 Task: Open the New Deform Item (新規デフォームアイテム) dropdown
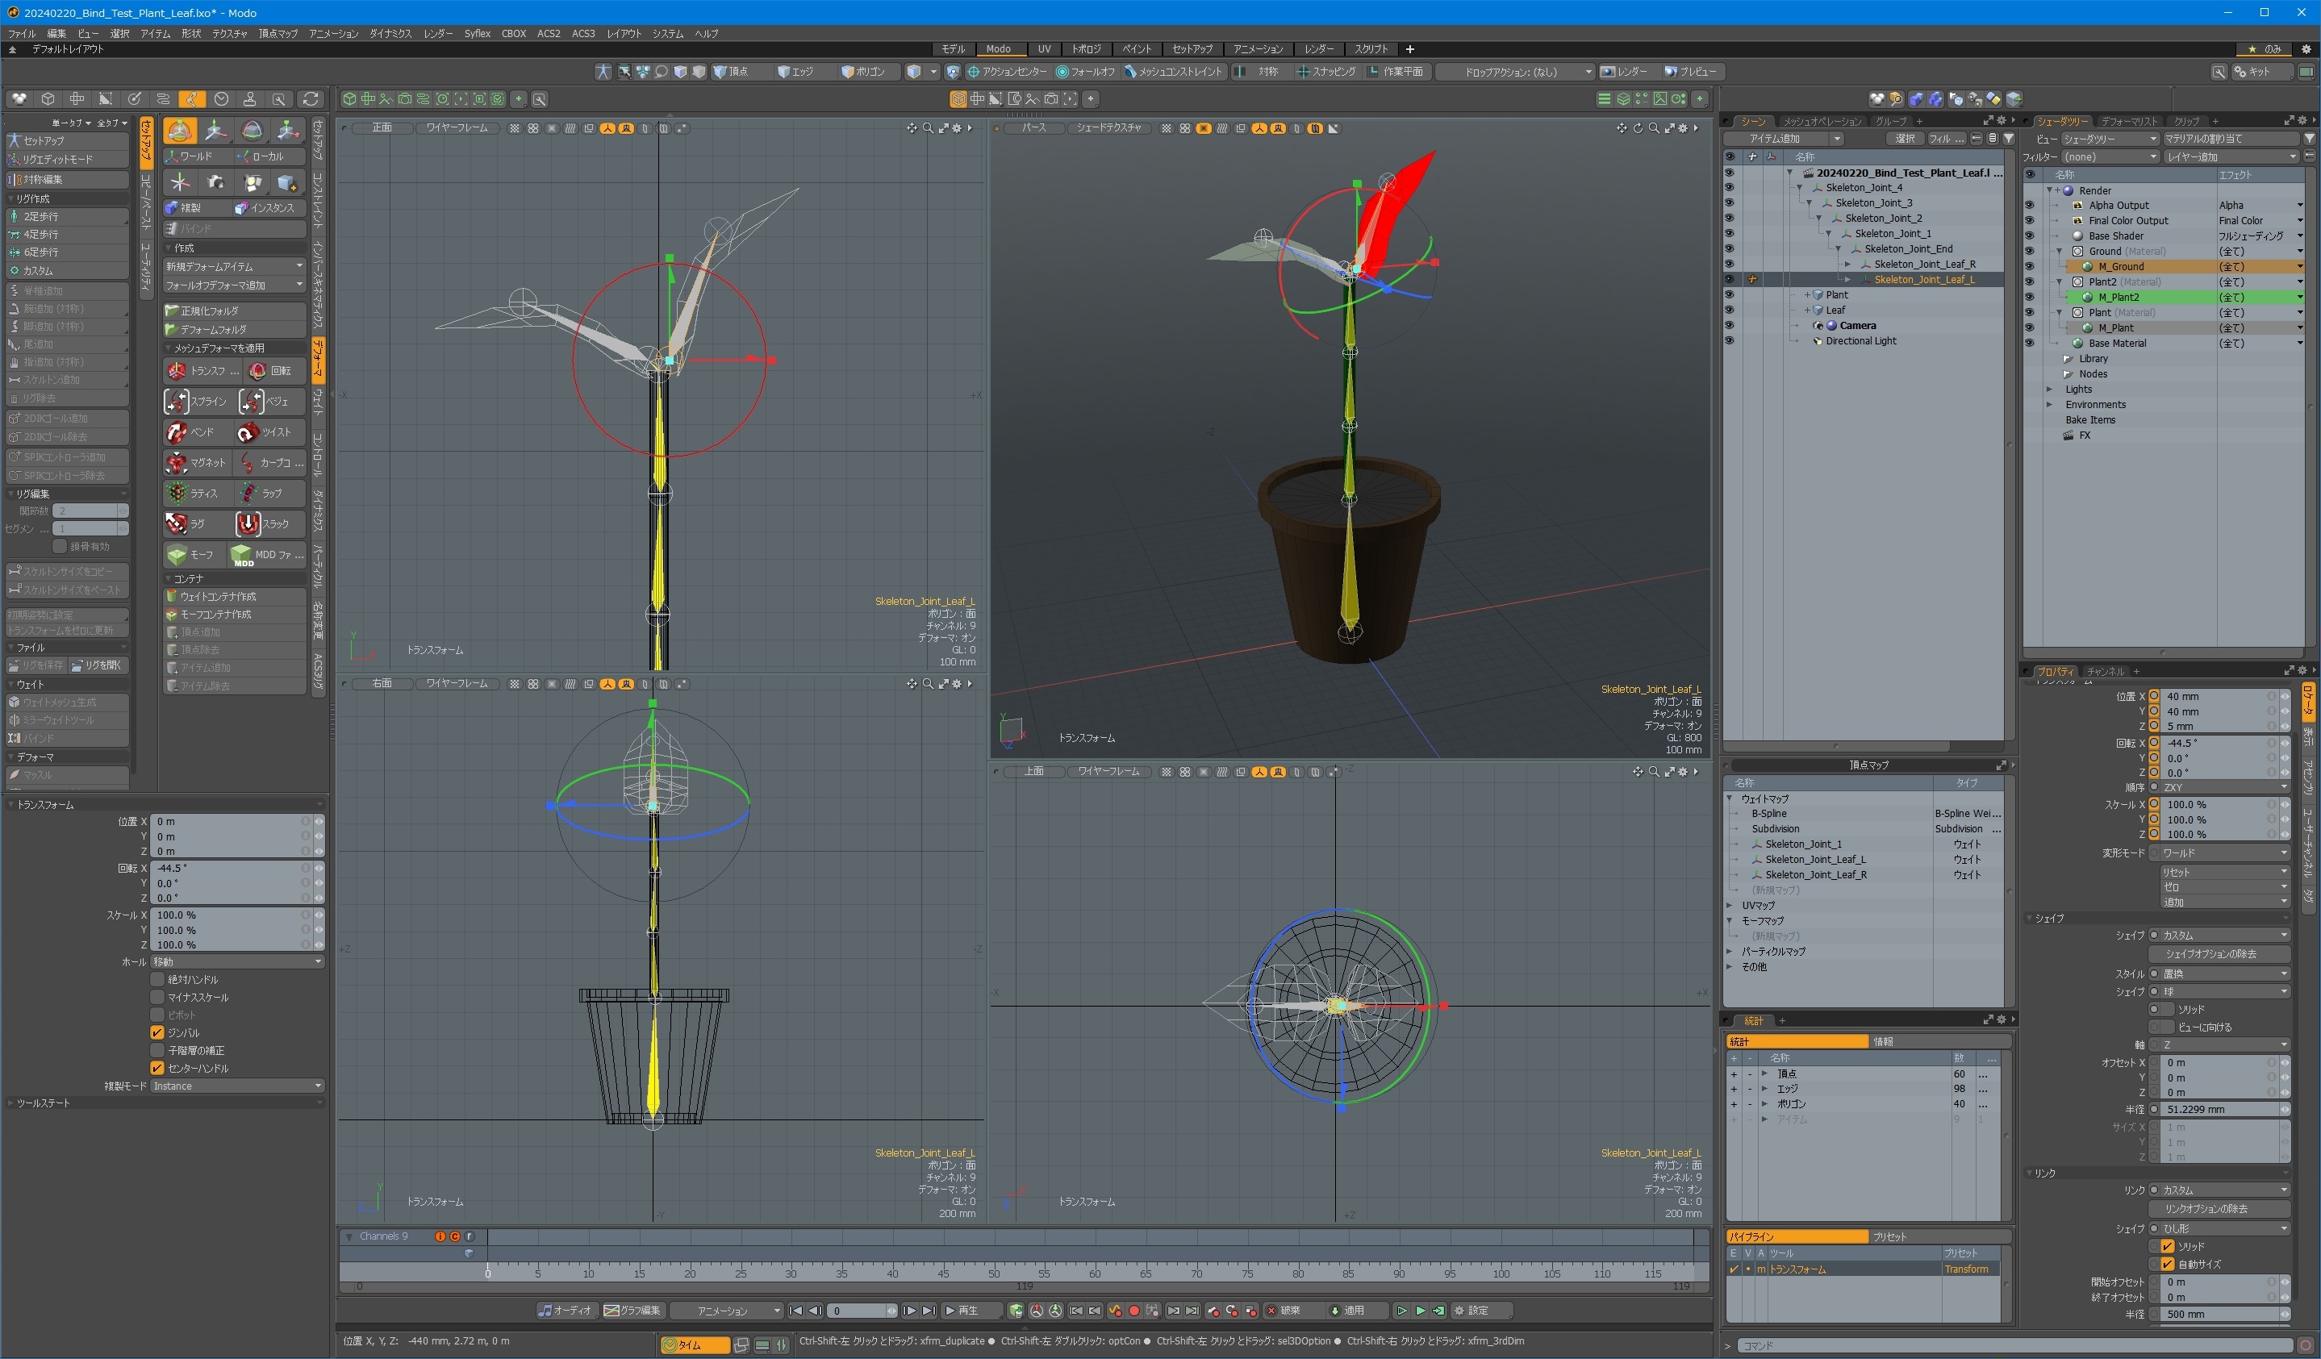[x=234, y=266]
